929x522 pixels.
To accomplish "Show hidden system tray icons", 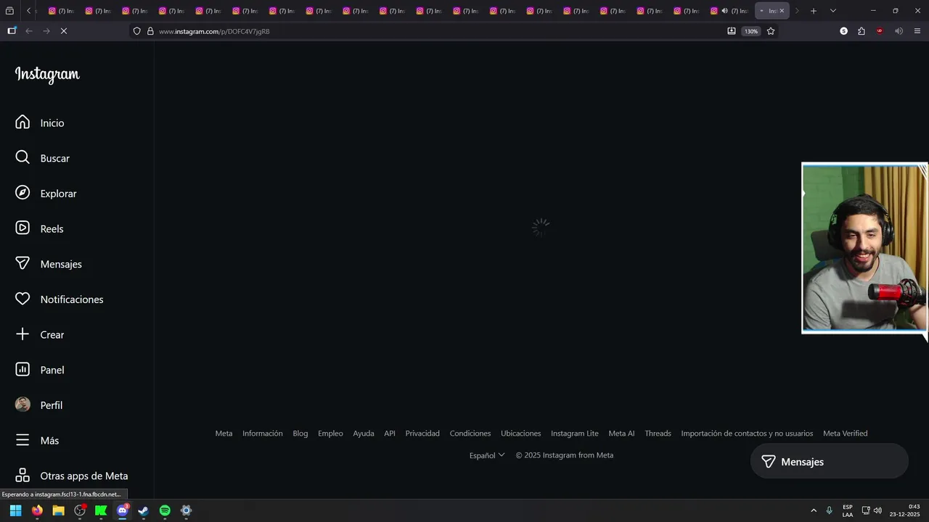I will click(814, 510).
